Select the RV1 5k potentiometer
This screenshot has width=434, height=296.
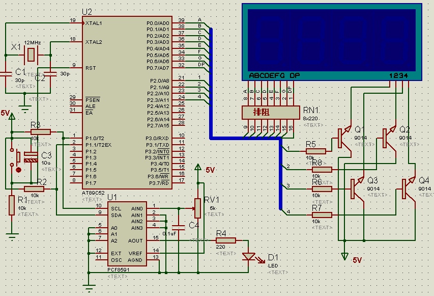click(197, 205)
